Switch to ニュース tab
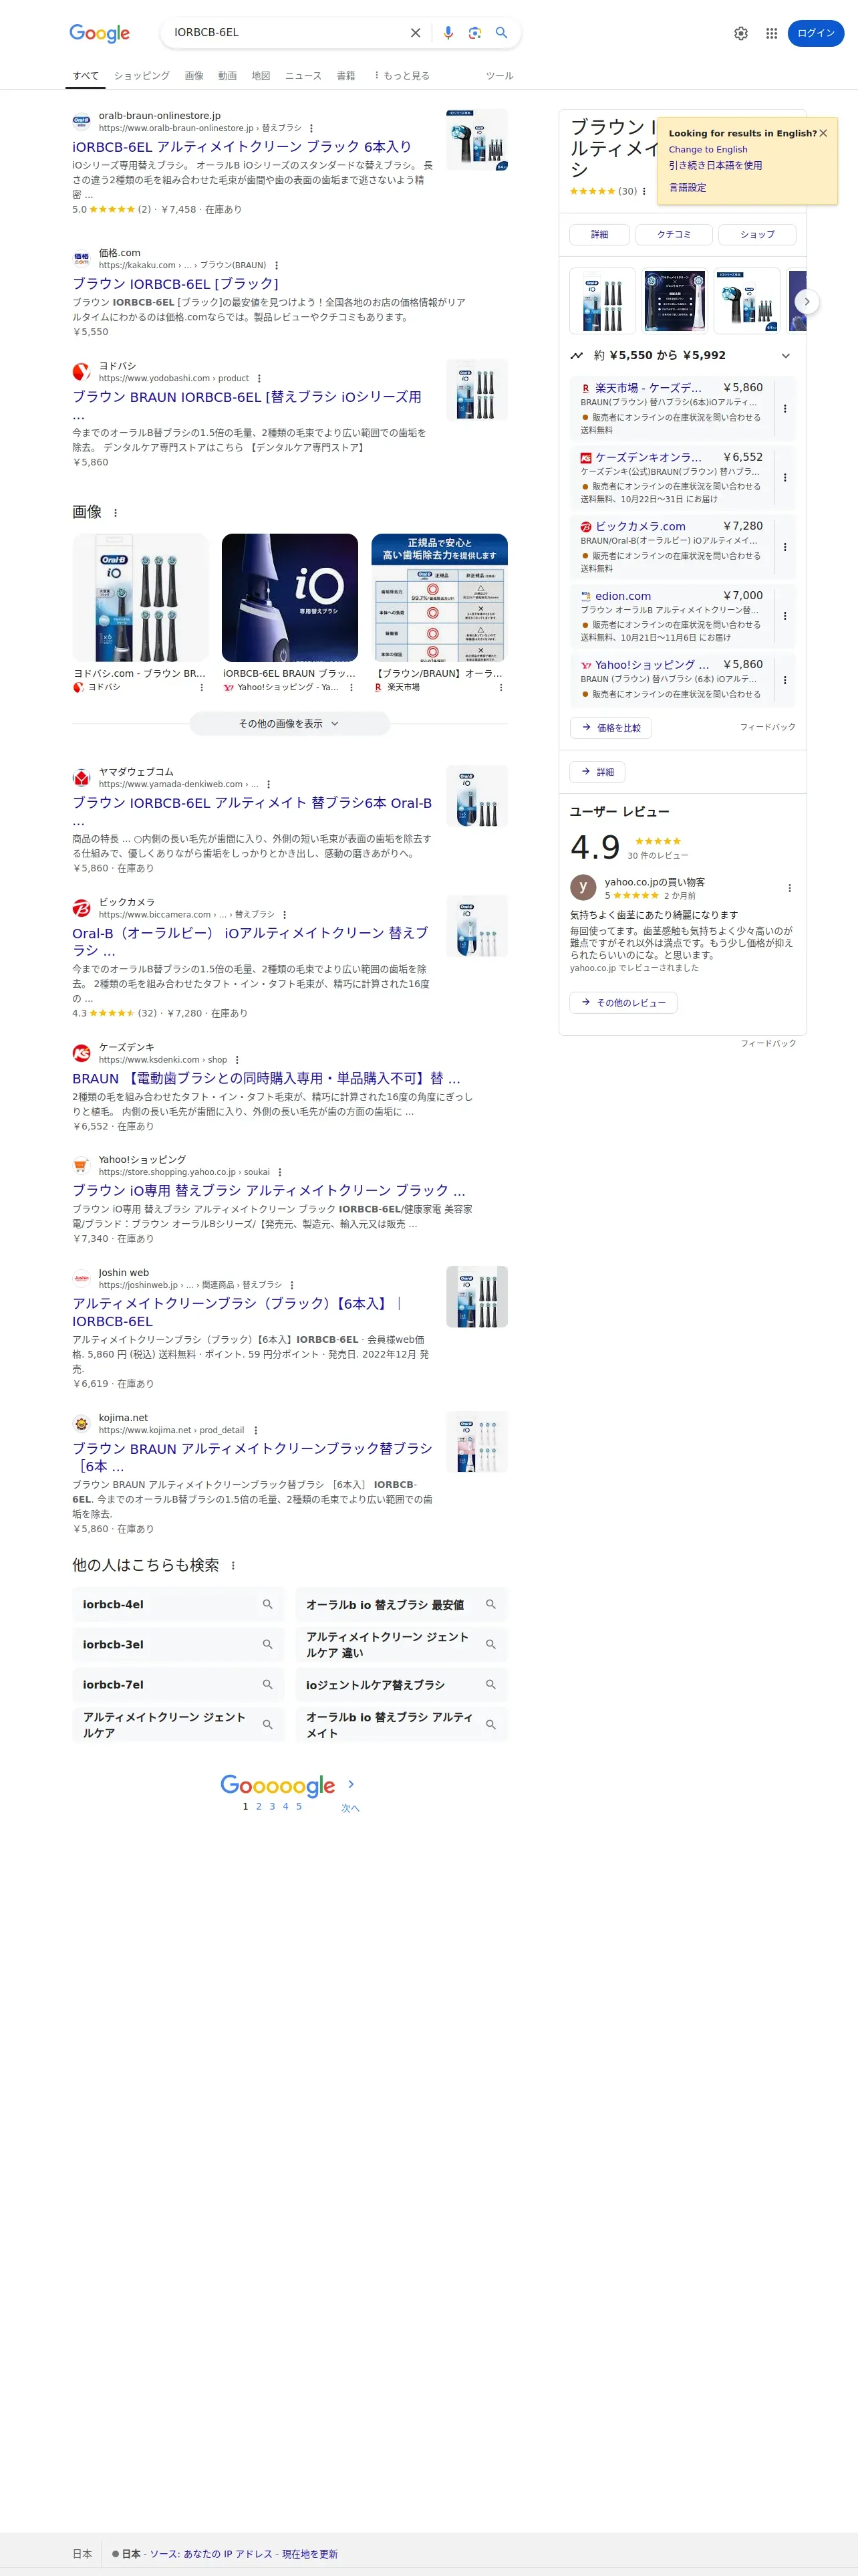The width and height of the screenshot is (858, 2576). tap(303, 76)
